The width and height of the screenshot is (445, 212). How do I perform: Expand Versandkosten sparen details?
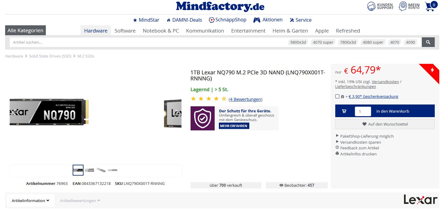[358, 142]
